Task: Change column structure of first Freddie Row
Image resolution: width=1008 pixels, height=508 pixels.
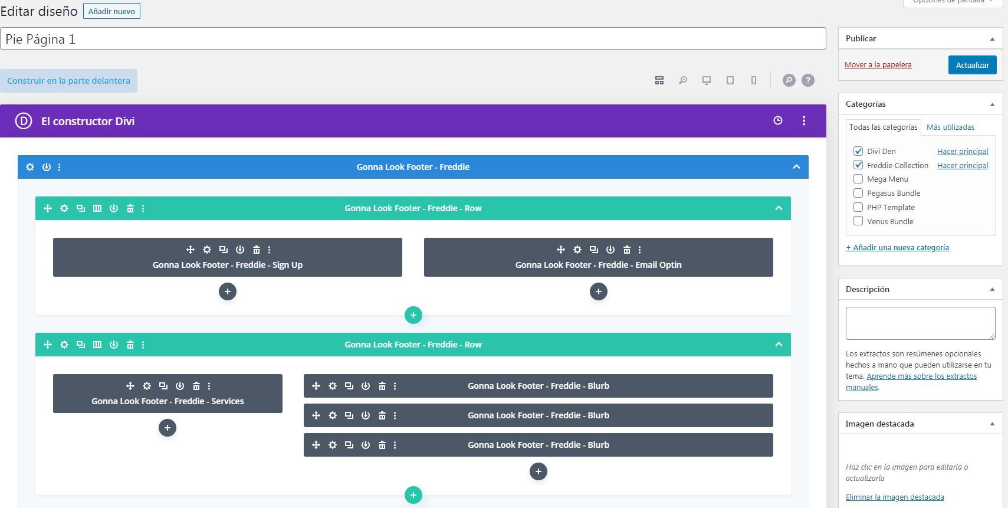Action: coord(97,208)
